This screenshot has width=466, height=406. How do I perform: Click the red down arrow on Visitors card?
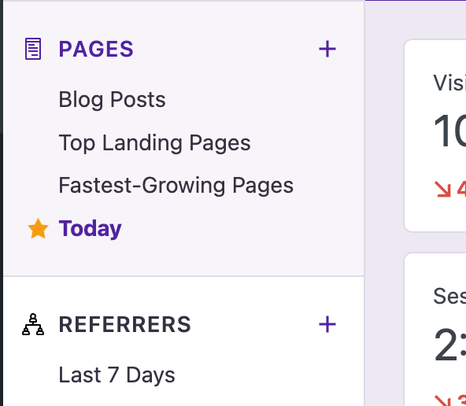pos(442,189)
